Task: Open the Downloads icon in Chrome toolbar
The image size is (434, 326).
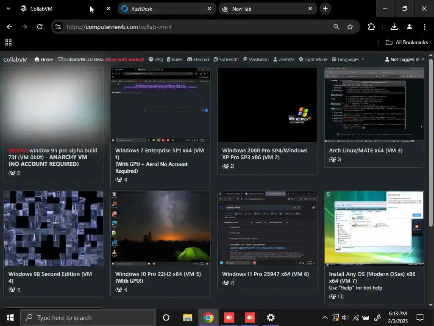Action: tap(394, 27)
